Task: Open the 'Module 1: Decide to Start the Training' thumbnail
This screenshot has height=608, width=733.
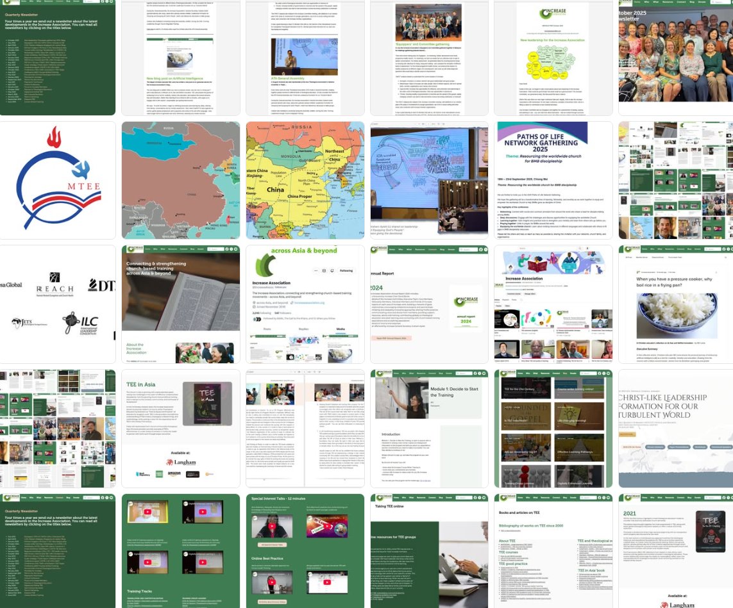Action: tap(429, 429)
